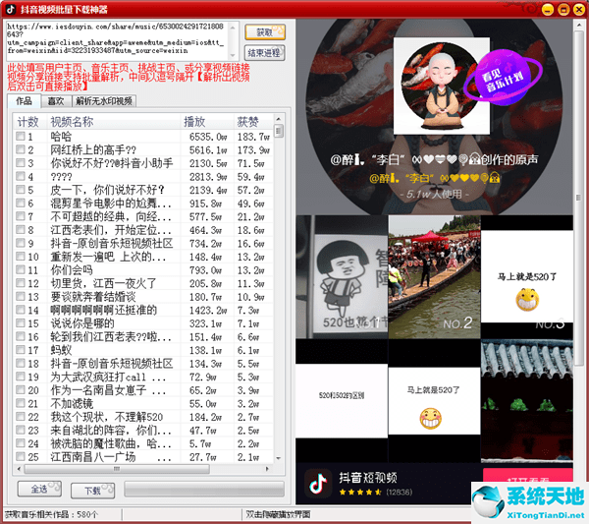Screen dimensions: 589x524
Task: Select row '我这个现状，不理解520'
Action: [x=142, y=417]
